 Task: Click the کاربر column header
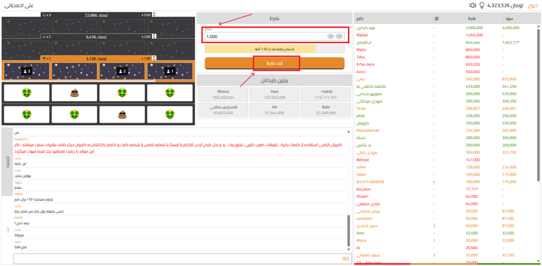pyautogui.click(x=393, y=18)
